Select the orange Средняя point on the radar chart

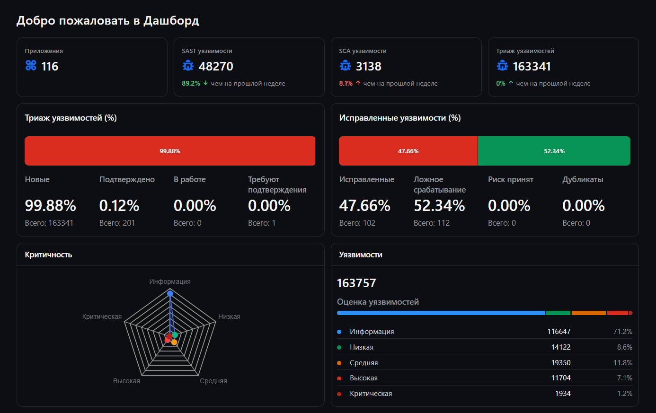[x=174, y=342]
